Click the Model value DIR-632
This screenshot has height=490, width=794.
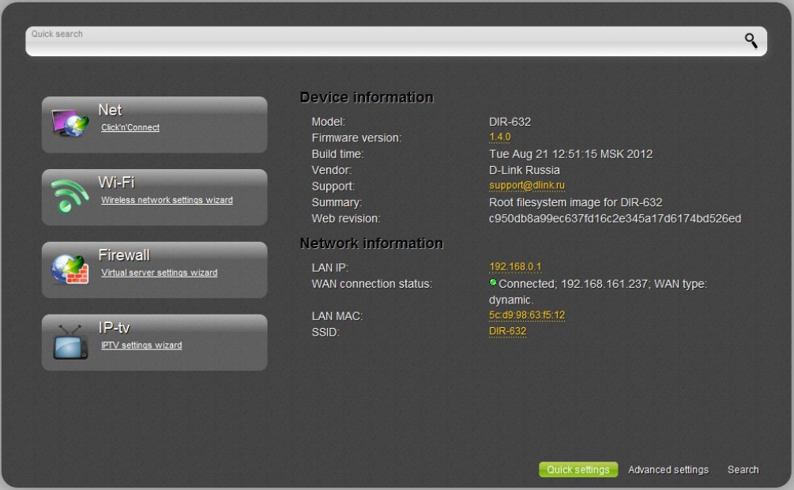(x=510, y=122)
